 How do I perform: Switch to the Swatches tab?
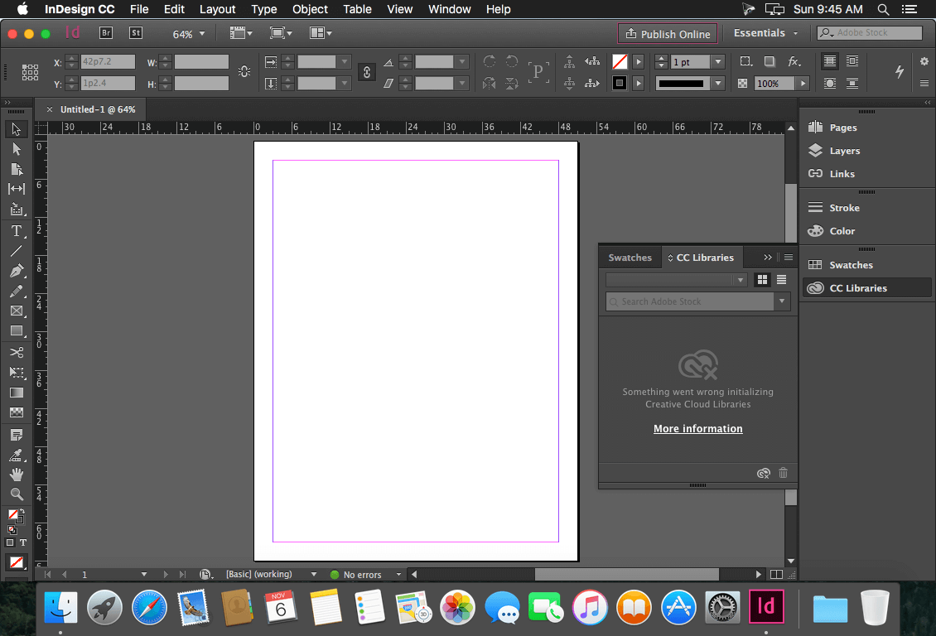coord(630,257)
